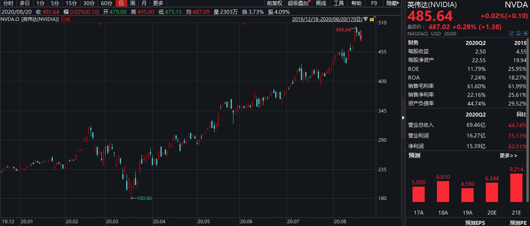Click the 2019/12/18-2020/08/20(170日) date range link

tap(327, 19)
